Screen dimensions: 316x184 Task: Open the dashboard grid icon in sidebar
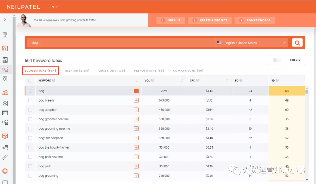[x=5, y=35]
